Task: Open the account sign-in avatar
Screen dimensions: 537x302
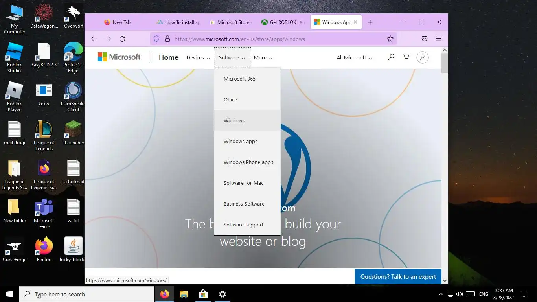Action: [x=423, y=57]
